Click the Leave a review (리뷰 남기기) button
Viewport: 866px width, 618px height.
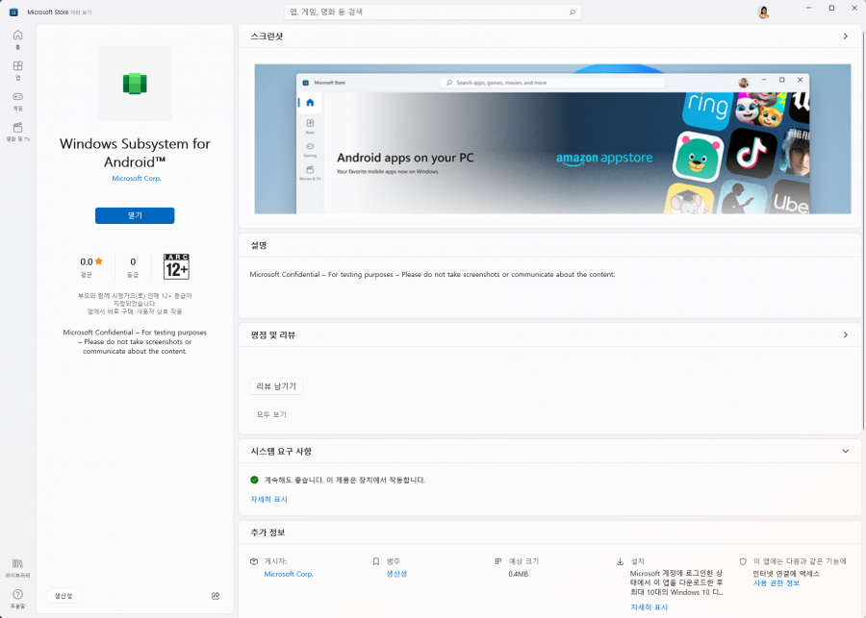click(x=276, y=386)
